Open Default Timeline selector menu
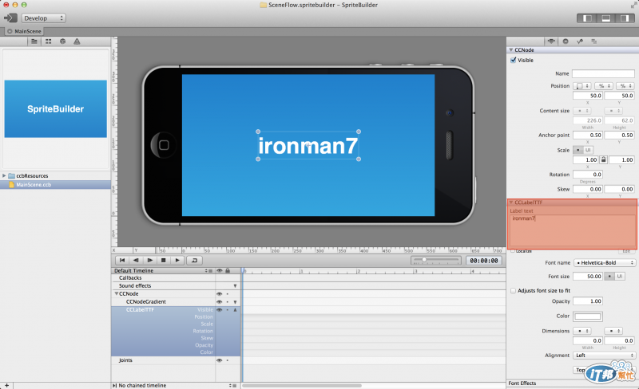639x389 pixels. click(x=208, y=270)
